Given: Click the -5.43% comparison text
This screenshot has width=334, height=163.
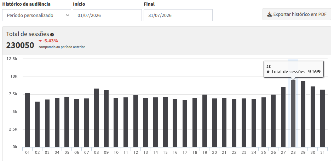Looking at the screenshot, I should (x=50, y=41).
